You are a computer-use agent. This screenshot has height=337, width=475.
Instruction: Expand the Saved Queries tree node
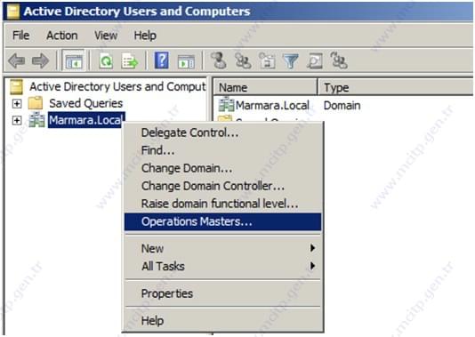17,103
